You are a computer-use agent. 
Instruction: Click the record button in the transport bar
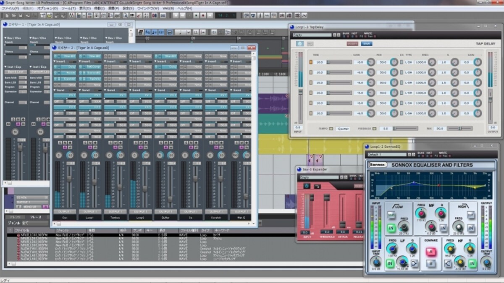click(x=202, y=16)
